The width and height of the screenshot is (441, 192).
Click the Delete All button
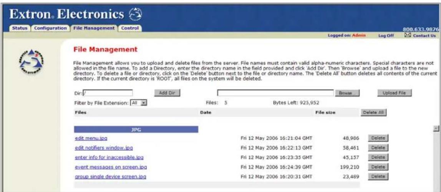point(373,113)
